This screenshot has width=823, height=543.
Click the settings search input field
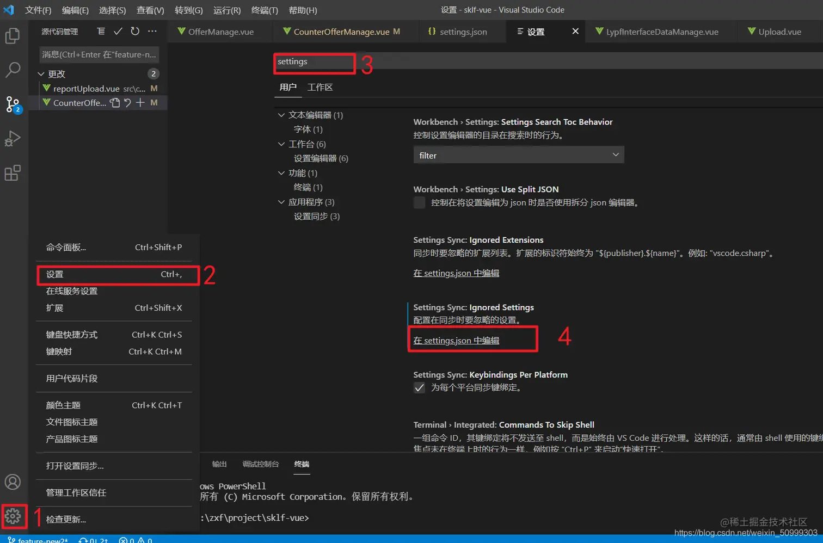pyautogui.click(x=548, y=61)
